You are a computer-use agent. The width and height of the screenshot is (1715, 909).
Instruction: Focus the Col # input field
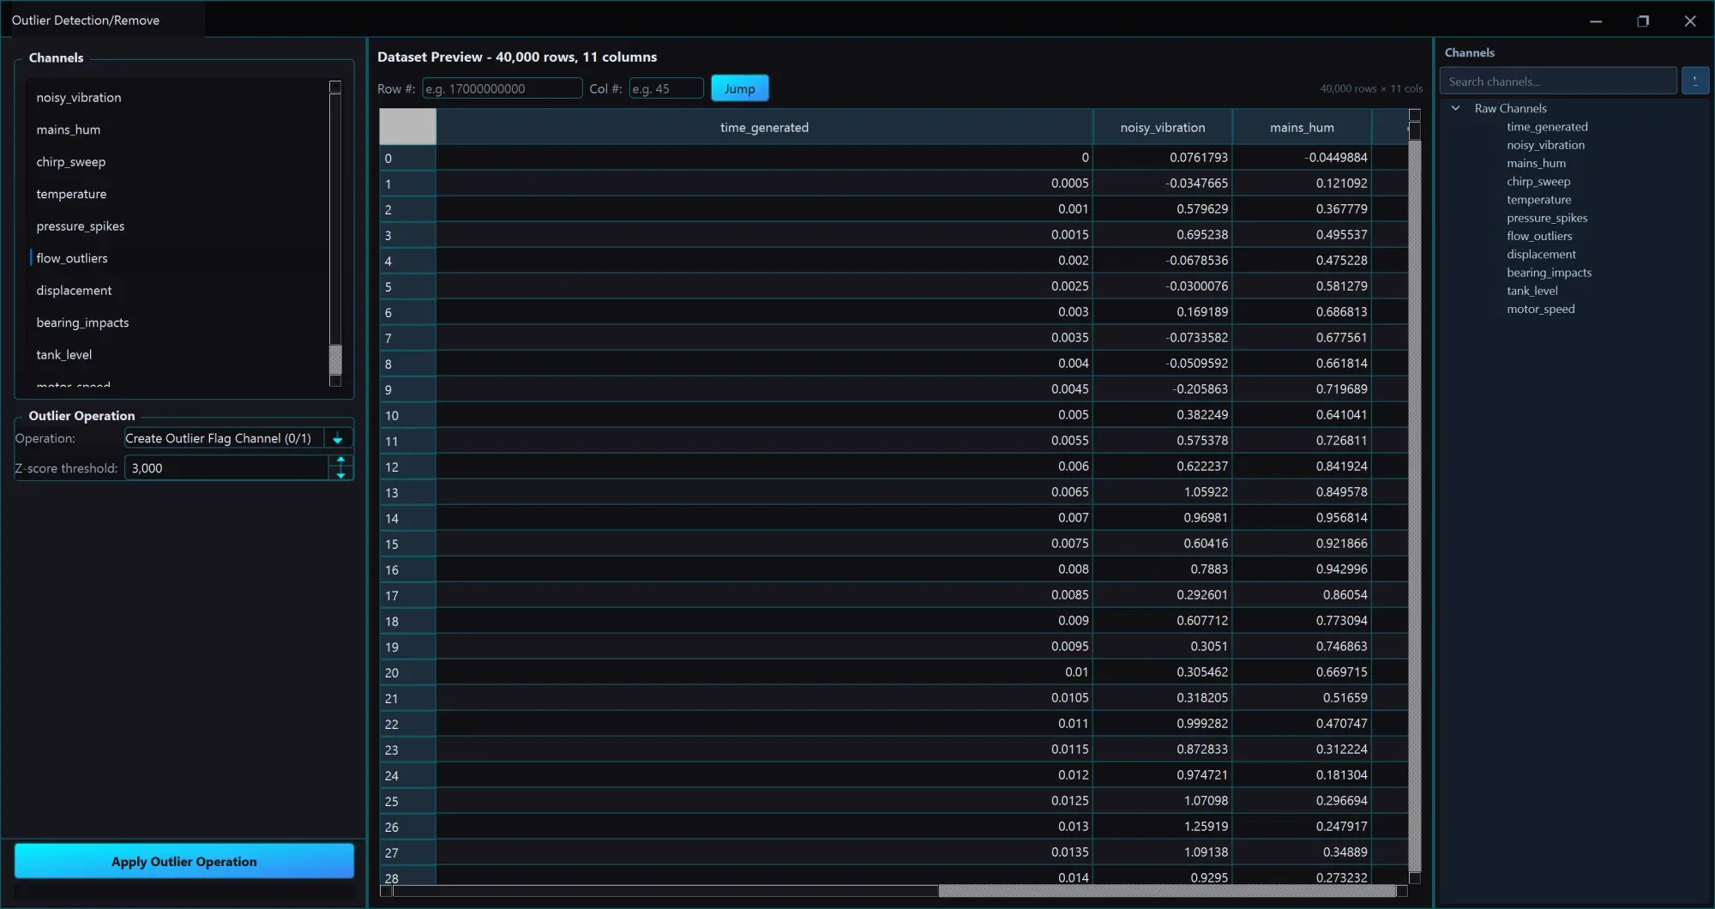[x=666, y=88]
